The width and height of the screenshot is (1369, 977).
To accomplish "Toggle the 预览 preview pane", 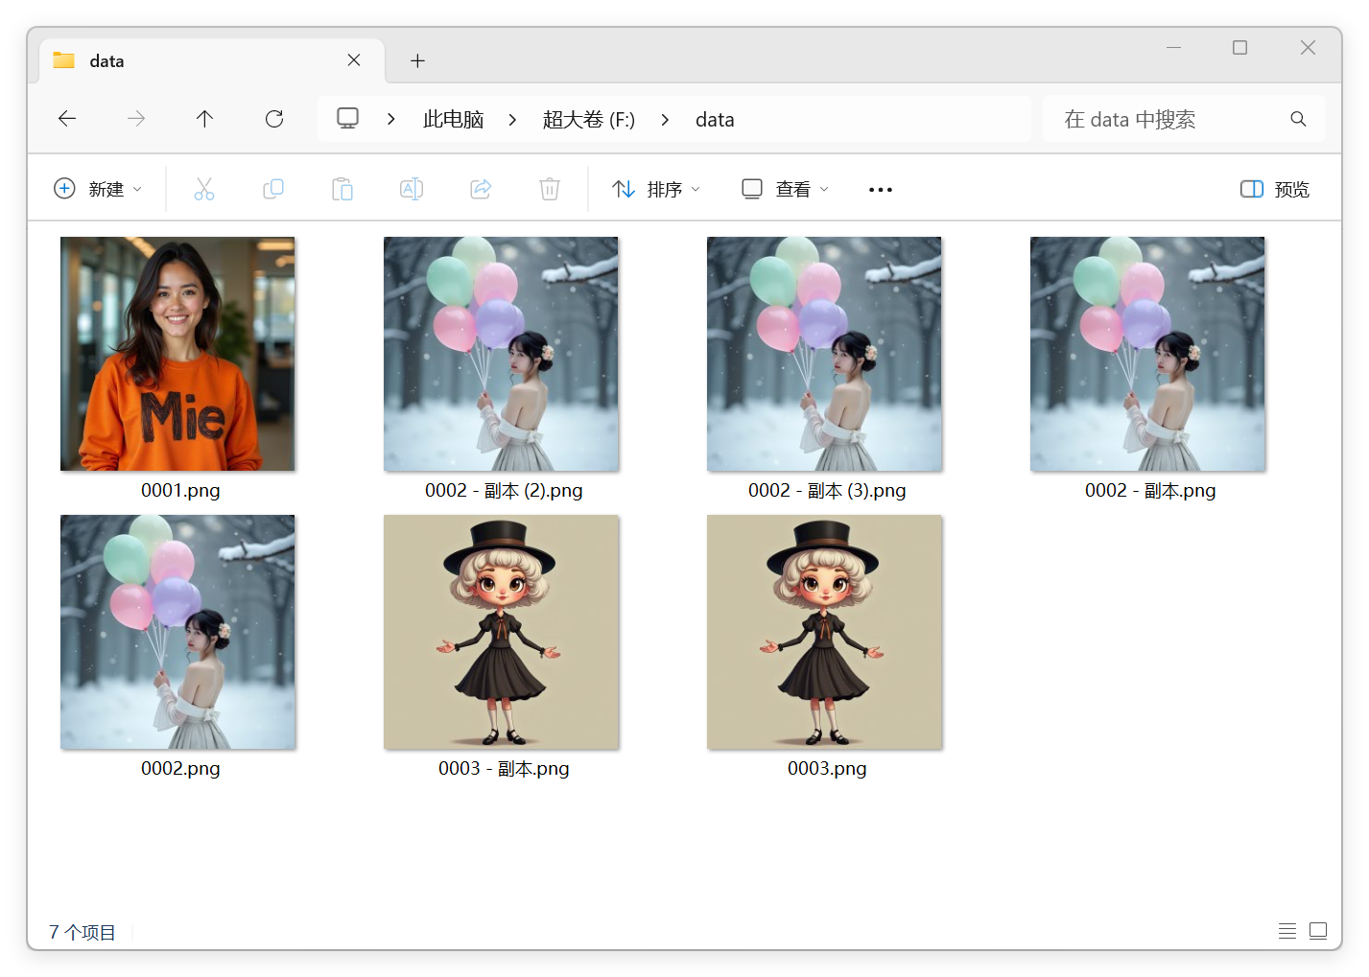I will point(1275,189).
